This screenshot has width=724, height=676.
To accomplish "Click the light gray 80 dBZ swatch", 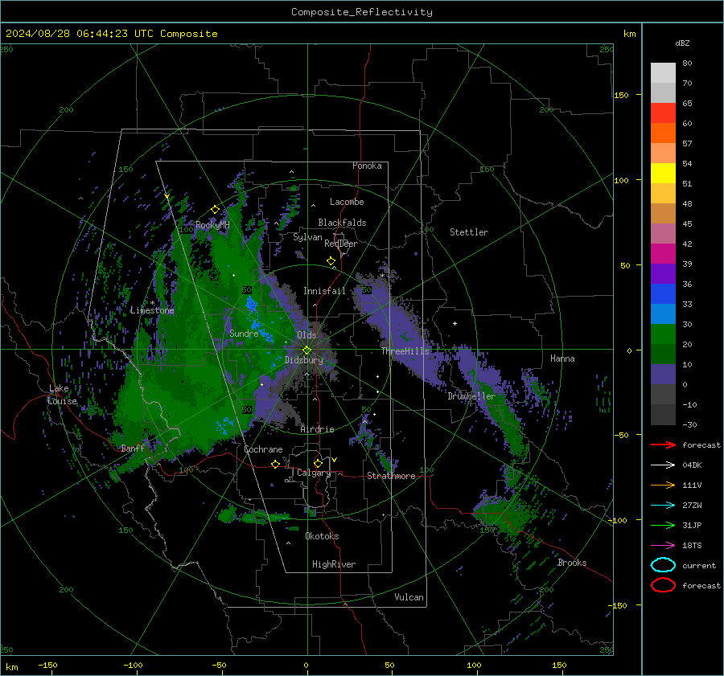I will (663, 72).
